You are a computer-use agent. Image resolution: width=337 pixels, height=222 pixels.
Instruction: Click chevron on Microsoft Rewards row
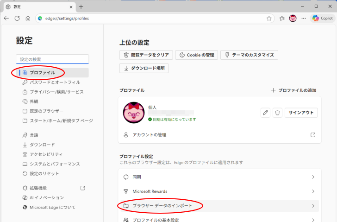[313, 191]
